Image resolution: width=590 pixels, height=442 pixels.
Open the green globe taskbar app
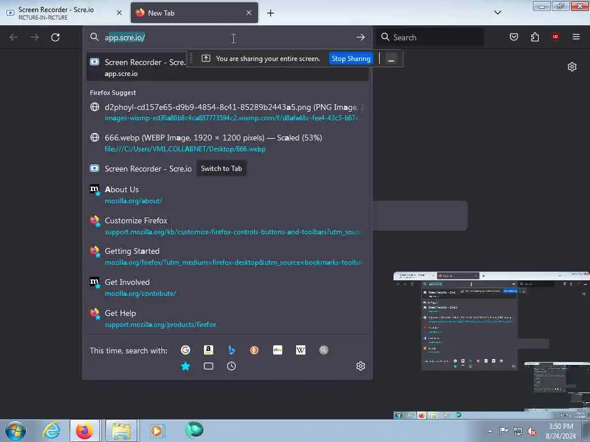194,429
